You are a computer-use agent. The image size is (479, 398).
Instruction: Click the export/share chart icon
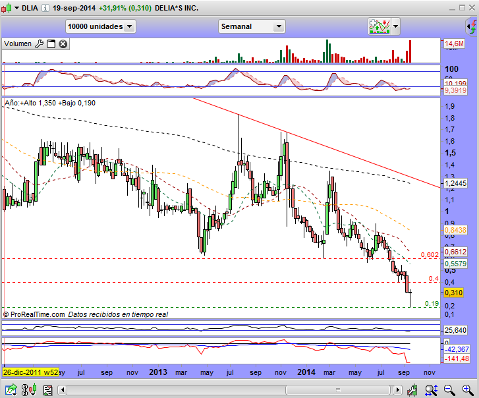(x=11, y=390)
